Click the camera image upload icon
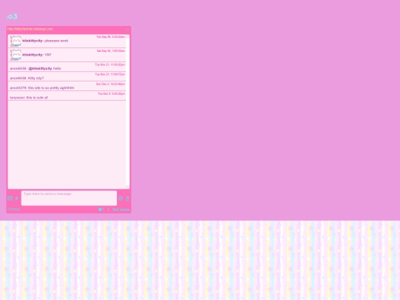The width and height of the screenshot is (400, 300). tap(10, 199)
